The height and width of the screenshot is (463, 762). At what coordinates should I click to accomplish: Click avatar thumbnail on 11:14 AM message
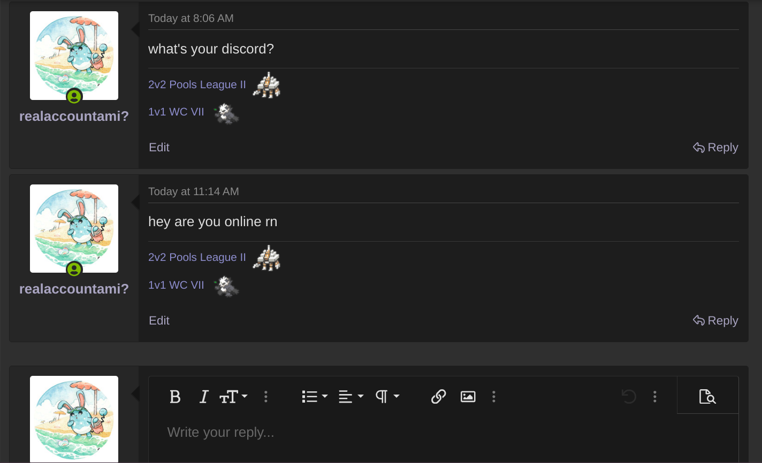coord(74,228)
